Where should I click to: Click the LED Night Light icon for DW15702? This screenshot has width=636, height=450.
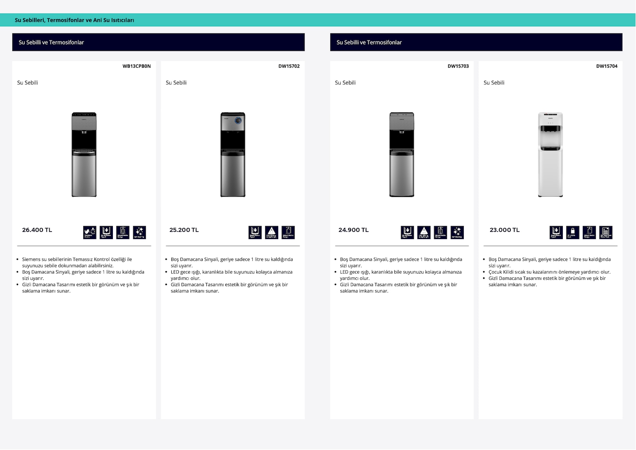[271, 232]
